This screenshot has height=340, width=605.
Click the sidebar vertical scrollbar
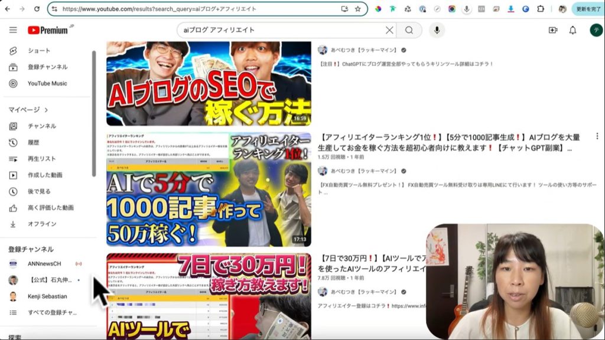[x=93, y=112]
